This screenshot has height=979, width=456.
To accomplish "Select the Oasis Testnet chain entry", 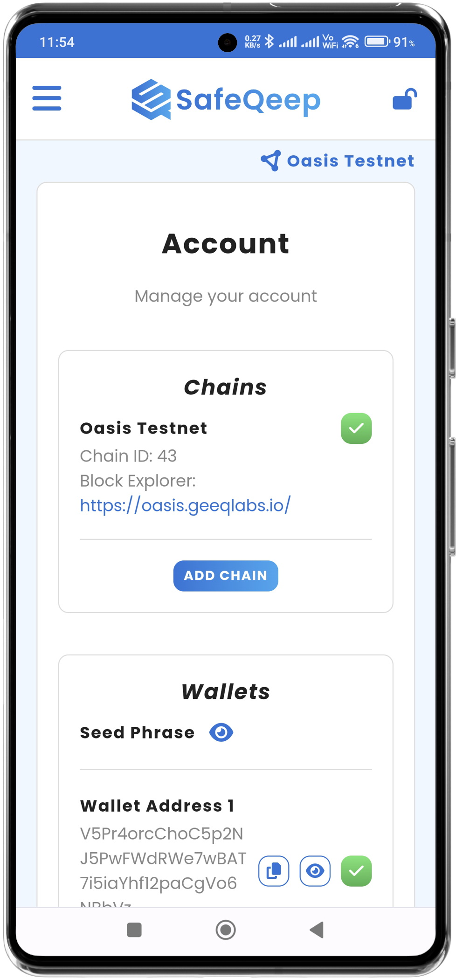I will (144, 428).
